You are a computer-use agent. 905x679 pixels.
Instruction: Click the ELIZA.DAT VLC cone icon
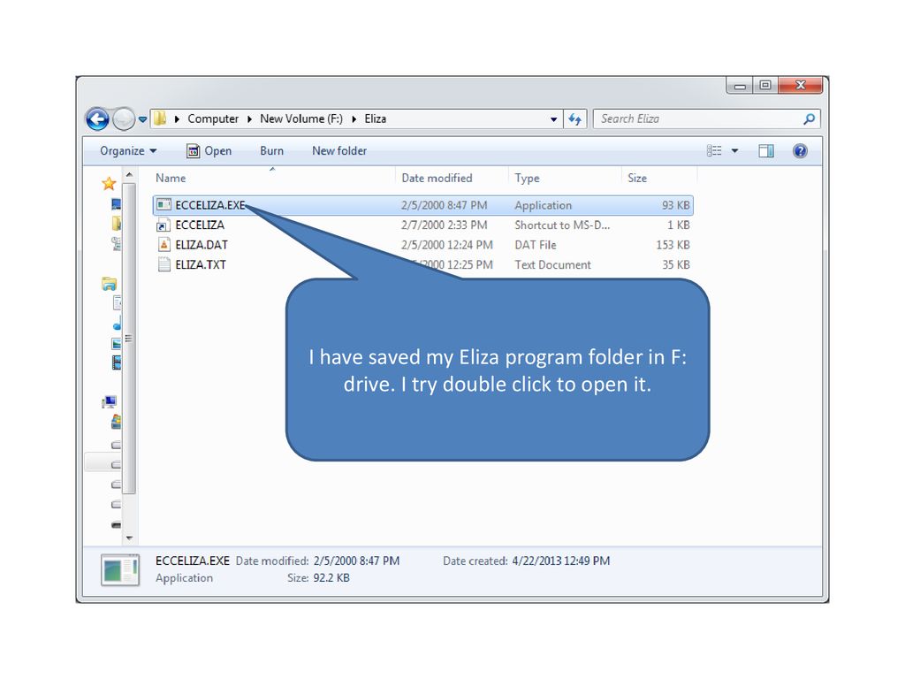click(164, 245)
